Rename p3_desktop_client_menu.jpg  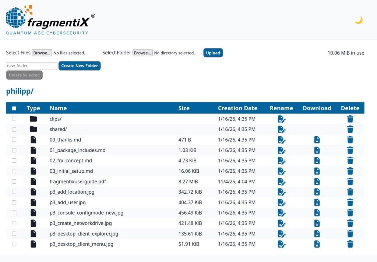281,244
